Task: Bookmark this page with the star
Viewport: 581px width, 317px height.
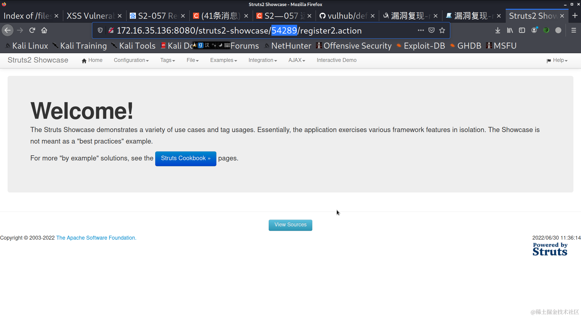Action: [x=442, y=30]
